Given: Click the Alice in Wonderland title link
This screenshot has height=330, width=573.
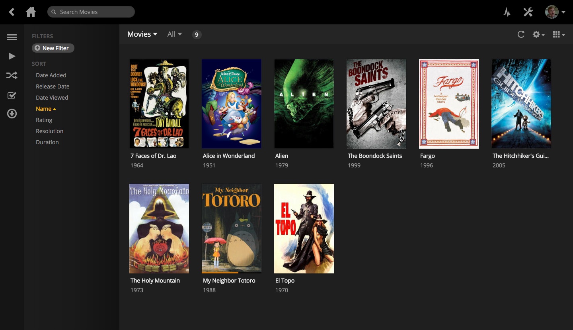Looking at the screenshot, I should click(229, 156).
